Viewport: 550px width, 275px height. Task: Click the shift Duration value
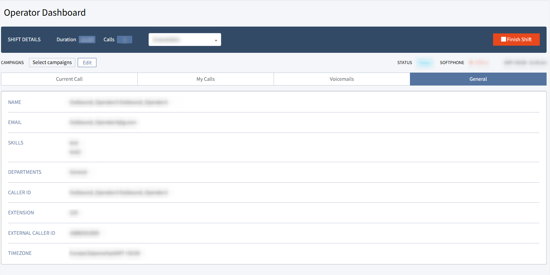[x=87, y=40]
